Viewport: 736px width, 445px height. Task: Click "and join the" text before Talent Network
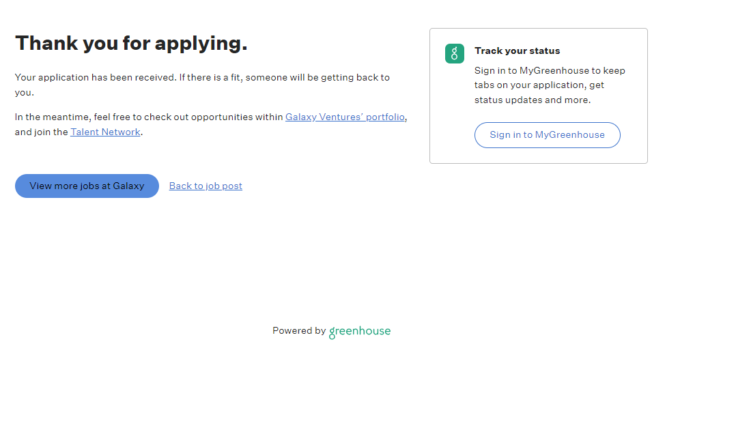pos(42,132)
